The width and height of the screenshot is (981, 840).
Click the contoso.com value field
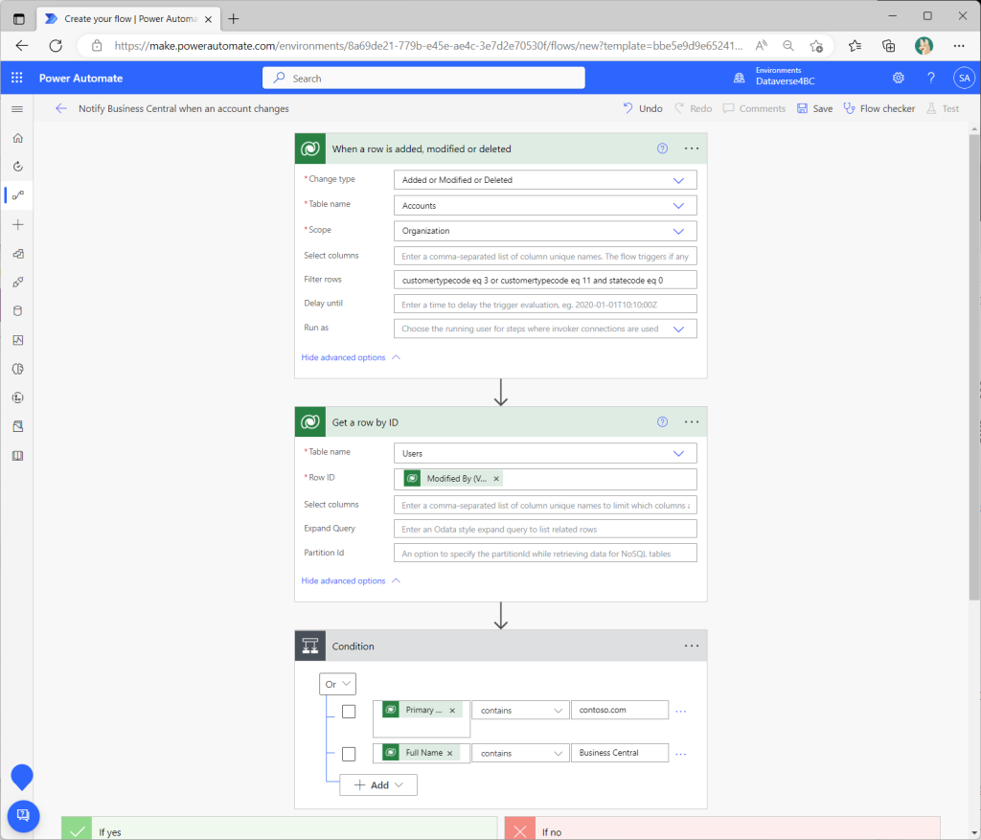click(x=620, y=710)
